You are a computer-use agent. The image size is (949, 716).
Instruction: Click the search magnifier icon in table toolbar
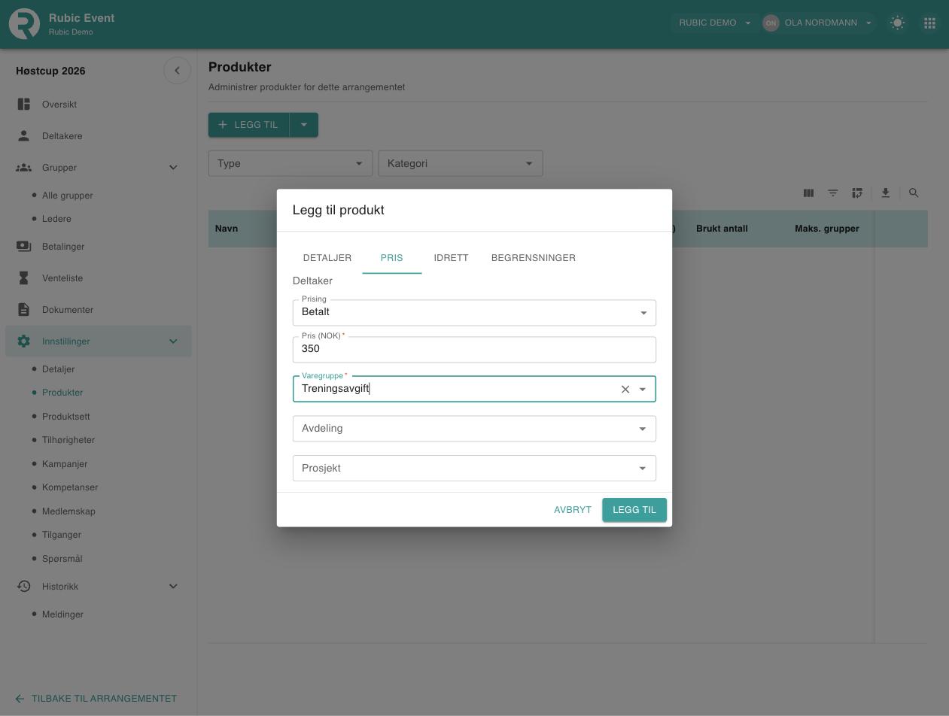tap(914, 193)
